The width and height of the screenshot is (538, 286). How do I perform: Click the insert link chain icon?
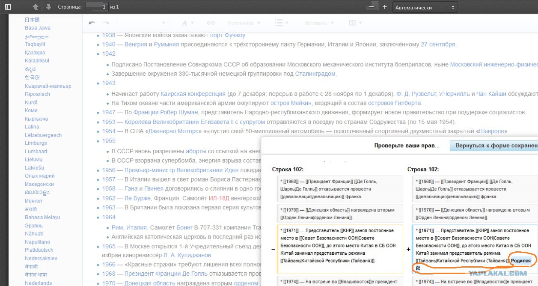[211, 23]
